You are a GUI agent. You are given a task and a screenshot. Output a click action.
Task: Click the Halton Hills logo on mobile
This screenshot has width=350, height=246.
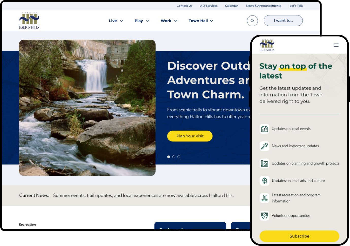pos(267,45)
